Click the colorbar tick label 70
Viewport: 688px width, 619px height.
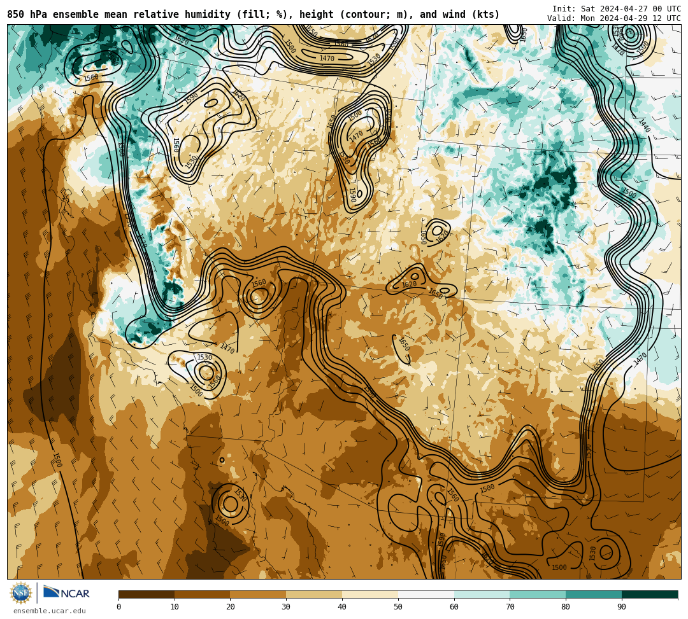tap(510, 607)
